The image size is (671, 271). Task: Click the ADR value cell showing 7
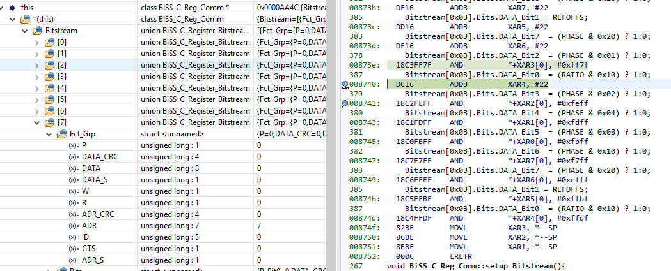[290, 226]
